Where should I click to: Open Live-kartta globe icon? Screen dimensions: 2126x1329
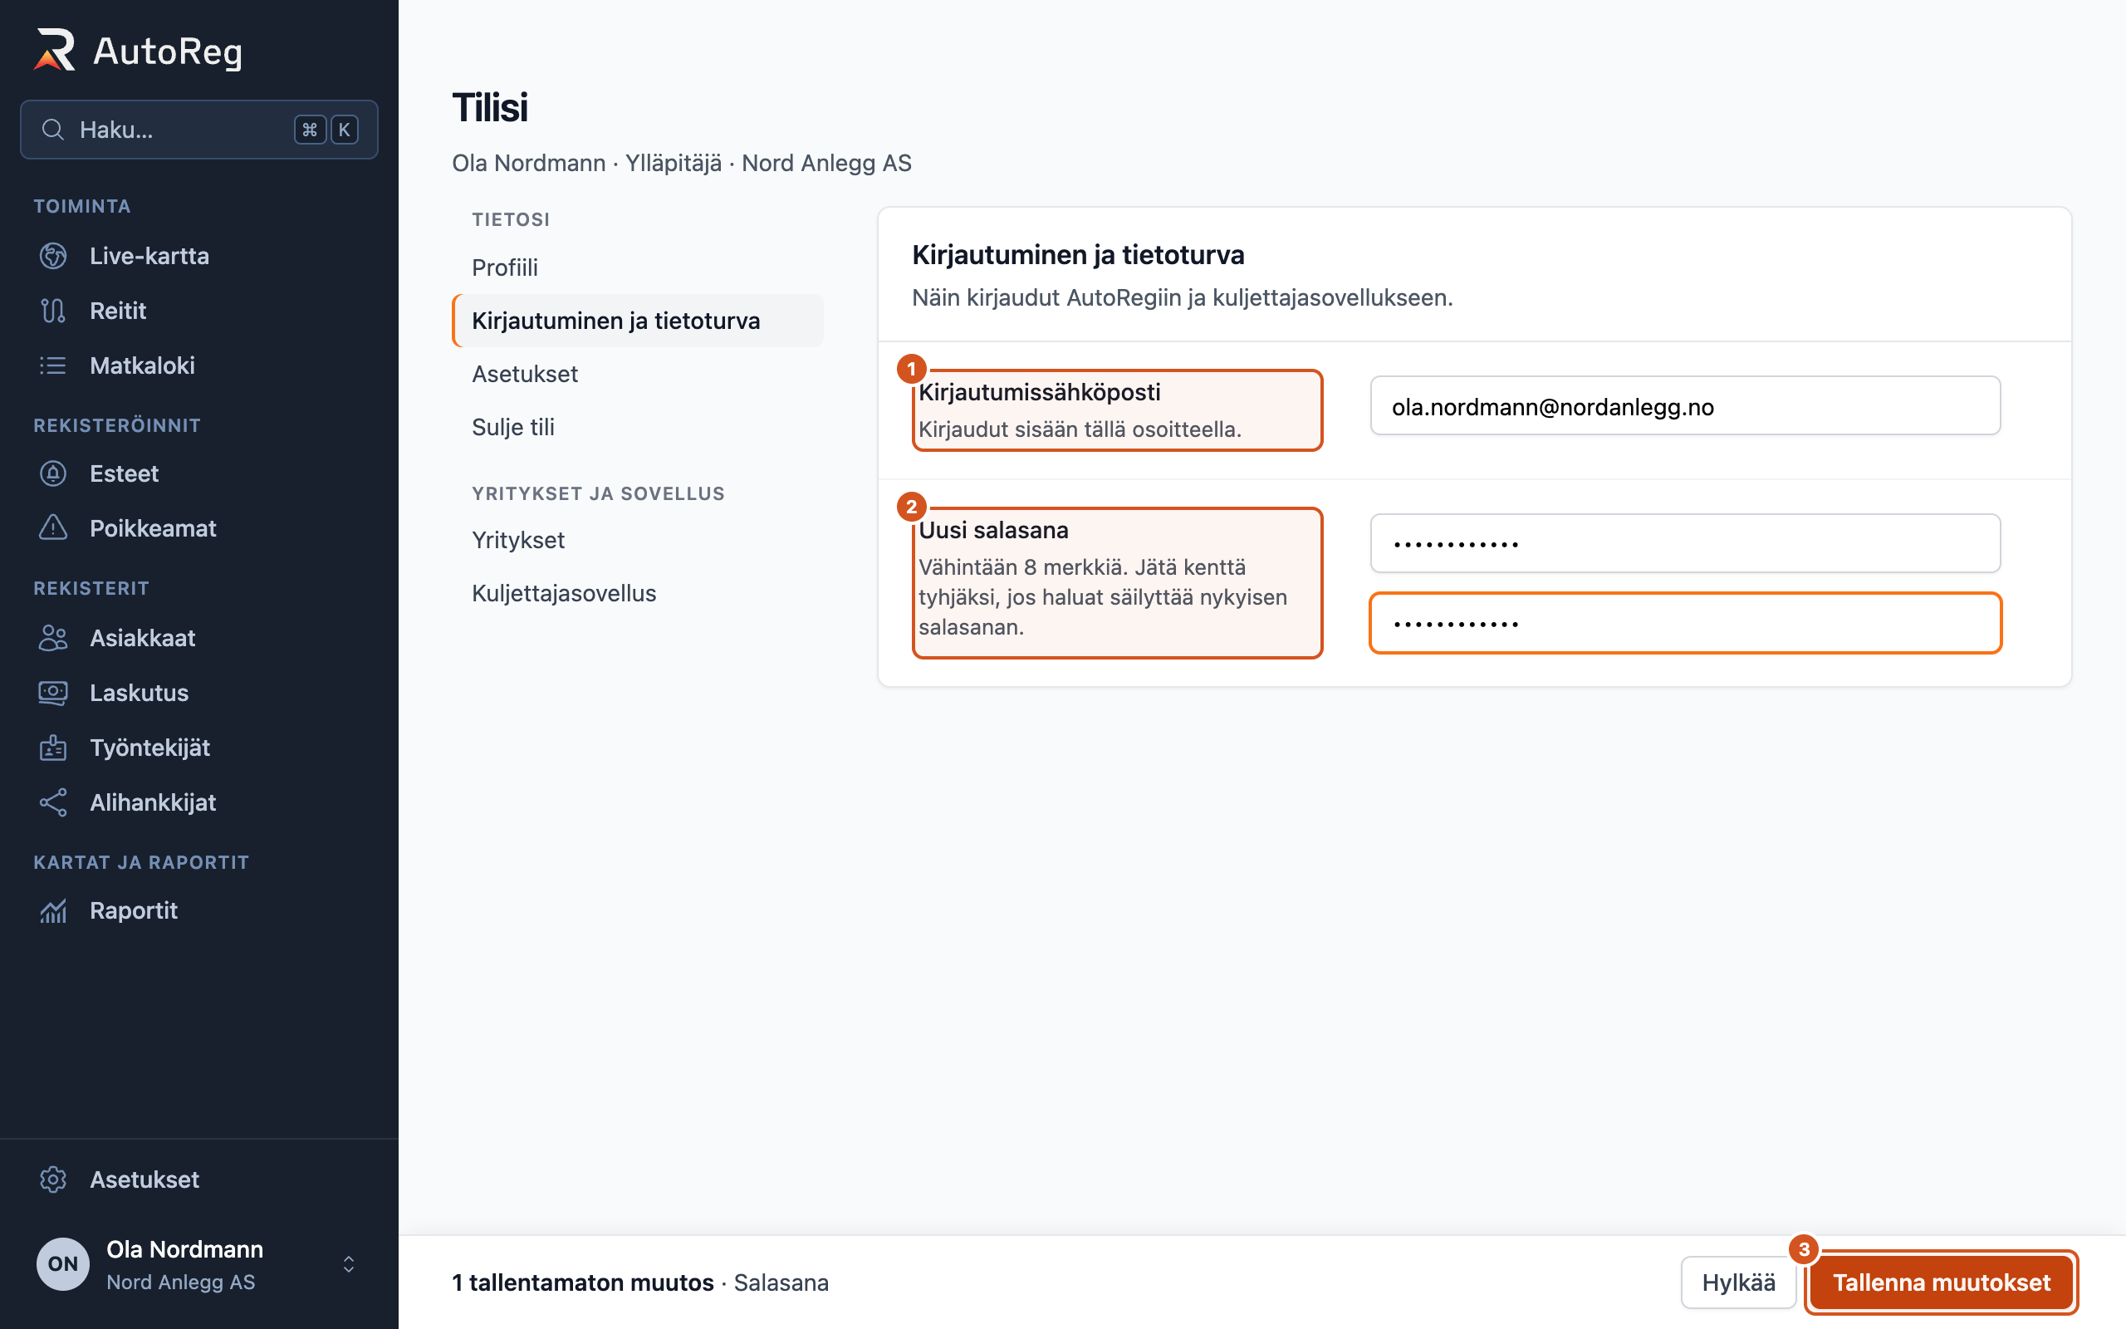tap(52, 256)
